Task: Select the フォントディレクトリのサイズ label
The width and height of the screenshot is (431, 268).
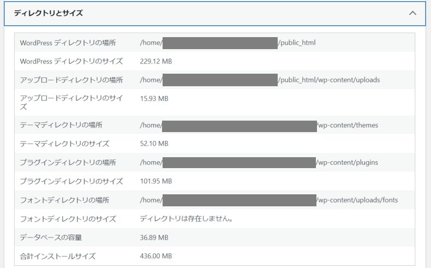Action: pos(68,219)
